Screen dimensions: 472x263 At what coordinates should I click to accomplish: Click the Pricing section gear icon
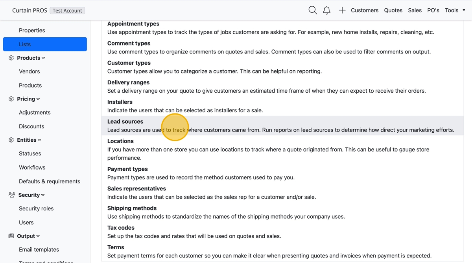point(11,99)
